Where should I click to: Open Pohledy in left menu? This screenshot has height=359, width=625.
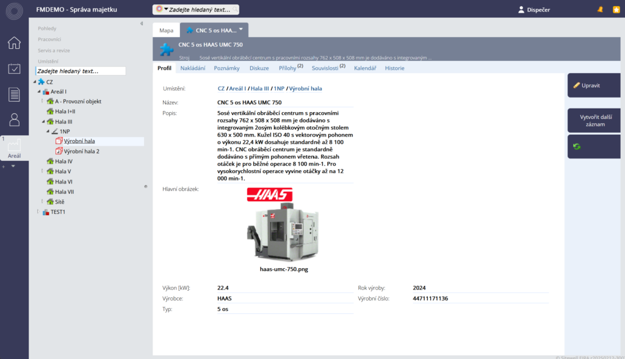click(x=47, y=28)
